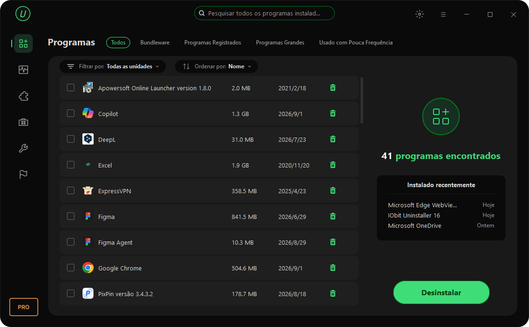This screenshot has width=529, height=327.
Task: Expand the Ordenar por Nome dropdown
Action: (x=216, y=66)
